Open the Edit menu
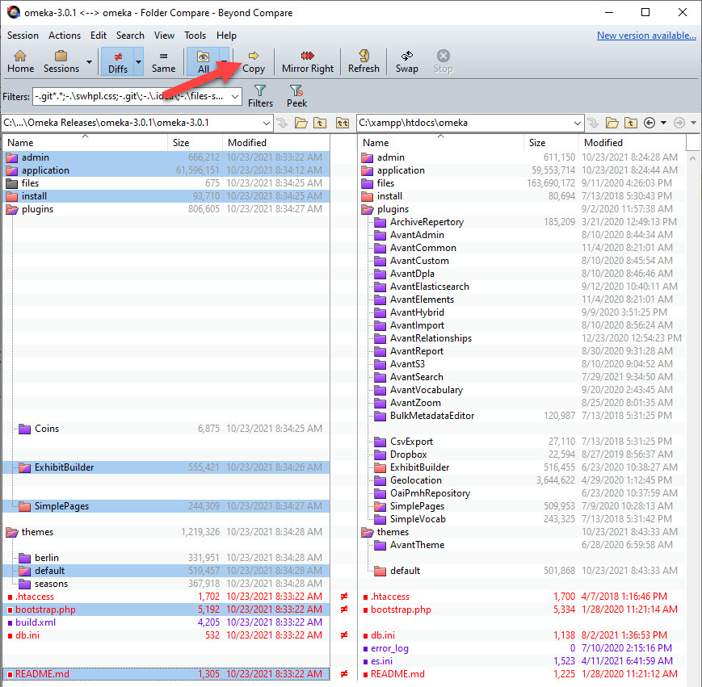 click(98, 36)
